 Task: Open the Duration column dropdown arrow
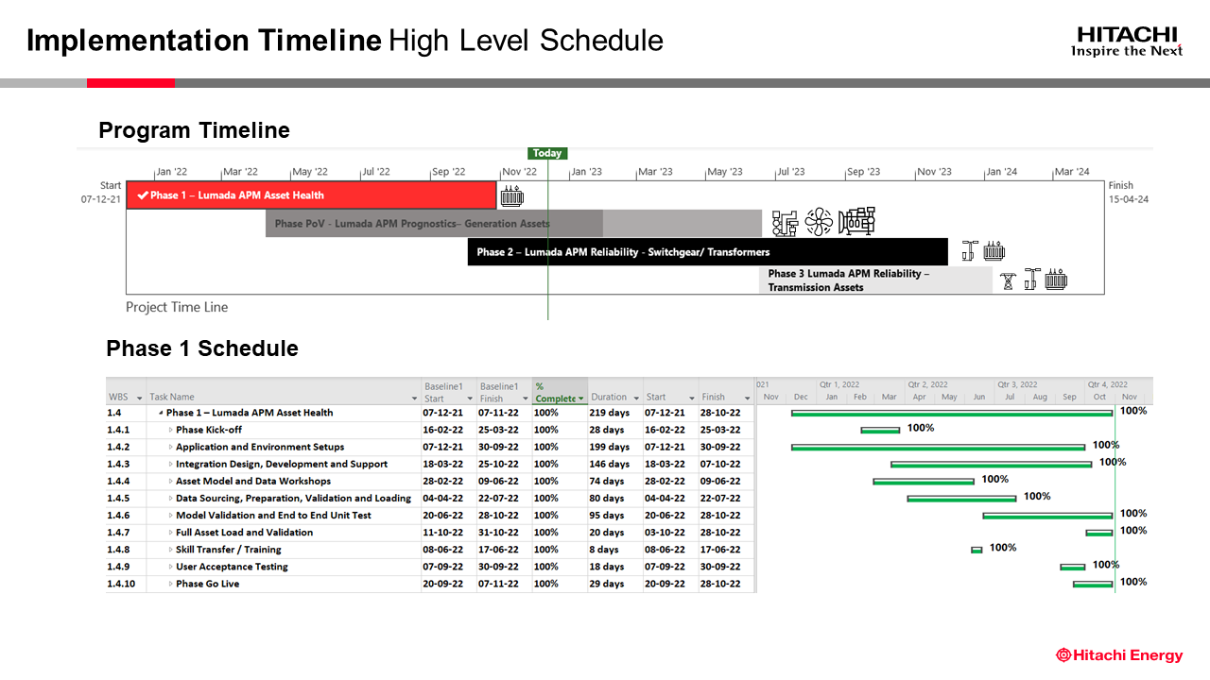pyautogui.click(x=636, y=399)
